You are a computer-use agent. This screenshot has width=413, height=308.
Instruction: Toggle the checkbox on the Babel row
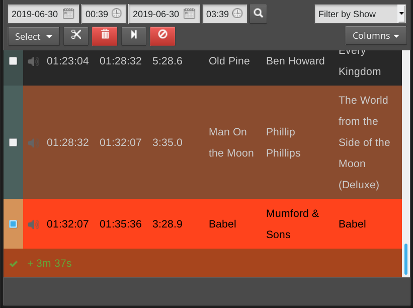tap(13, 224)
